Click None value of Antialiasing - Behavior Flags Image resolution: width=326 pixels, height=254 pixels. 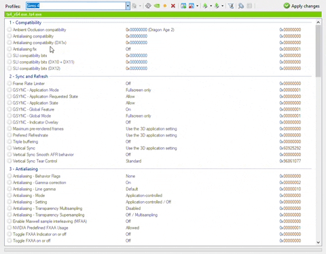click(x=130, y=176)
